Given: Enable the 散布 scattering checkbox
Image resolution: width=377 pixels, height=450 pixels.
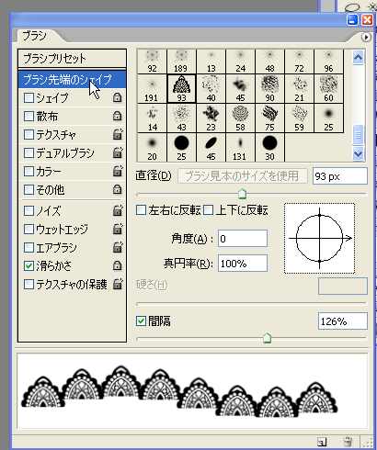Looking at the screenshot, I should (x=29, y=117).
